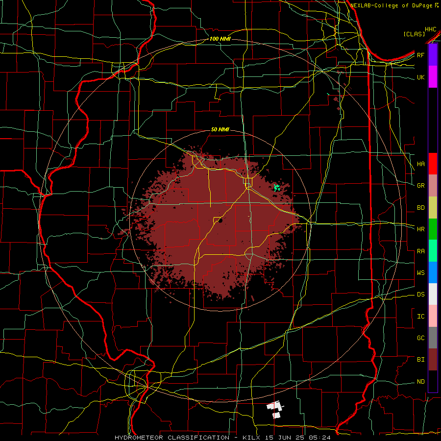
Task: Select the dusty pink GR legend swatch
Action: [433, 185]
